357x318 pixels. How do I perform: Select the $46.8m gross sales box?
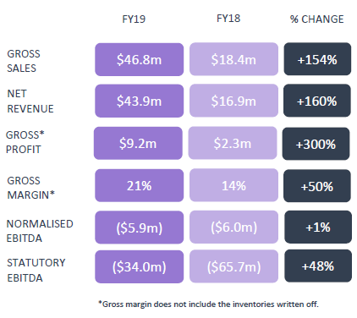coord(140,59)
